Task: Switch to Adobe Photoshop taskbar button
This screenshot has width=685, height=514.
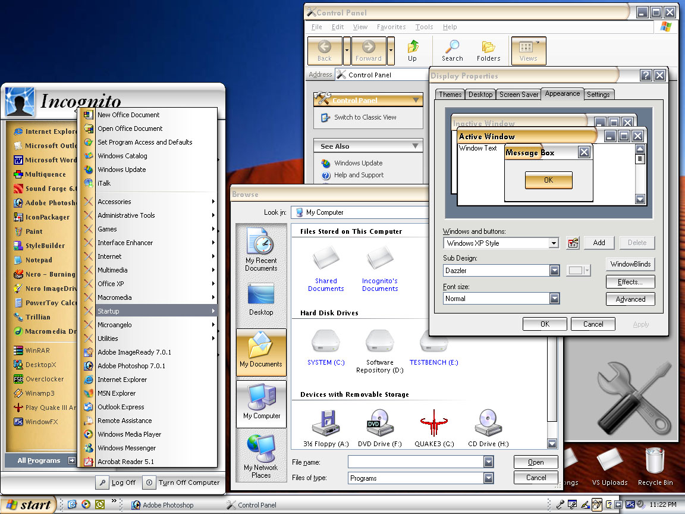Action: point(162,505)
